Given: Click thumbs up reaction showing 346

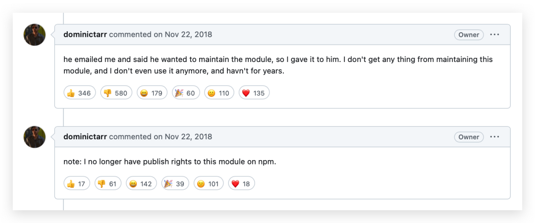Looking at the screenshot, I should tap(79, 93).
